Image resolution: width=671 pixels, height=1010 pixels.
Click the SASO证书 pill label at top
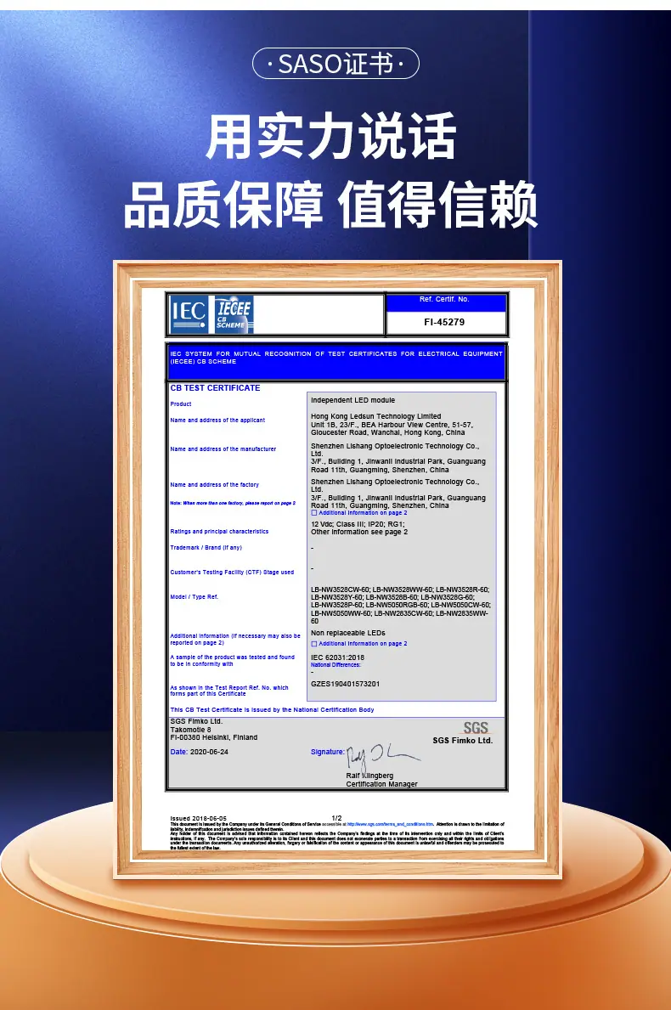coord(335,64)
